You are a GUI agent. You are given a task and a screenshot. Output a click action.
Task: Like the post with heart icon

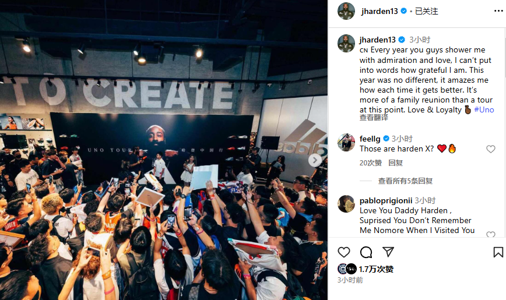coord(344,252)
